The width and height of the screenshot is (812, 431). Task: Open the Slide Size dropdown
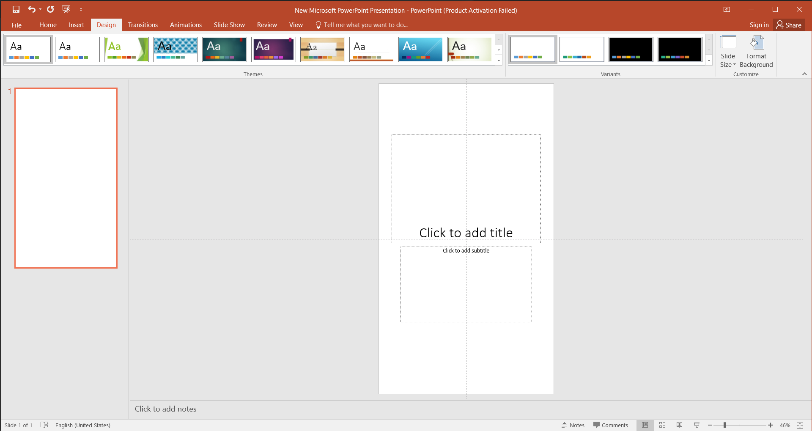728,52
